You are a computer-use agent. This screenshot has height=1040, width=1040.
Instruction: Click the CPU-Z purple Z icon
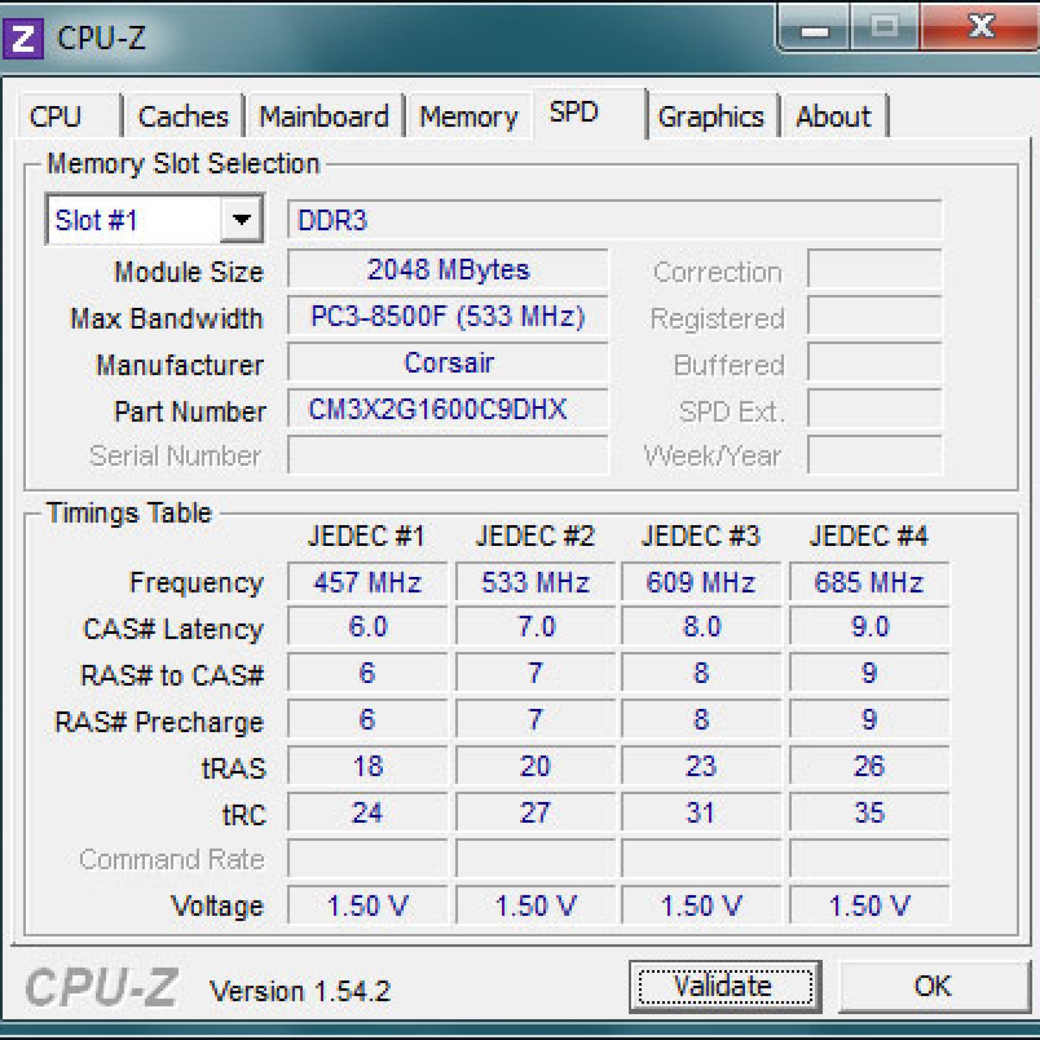coord(23,38)
